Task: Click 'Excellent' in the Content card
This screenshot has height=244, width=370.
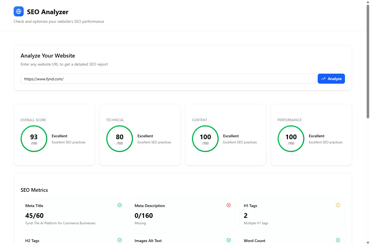Action: click(231, 136)
